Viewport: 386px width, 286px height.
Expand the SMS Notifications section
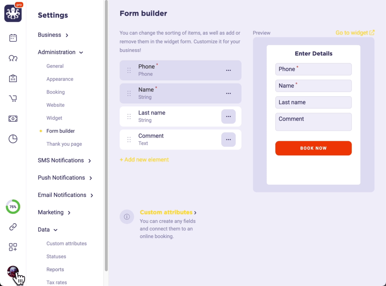(x=64, y=160)
